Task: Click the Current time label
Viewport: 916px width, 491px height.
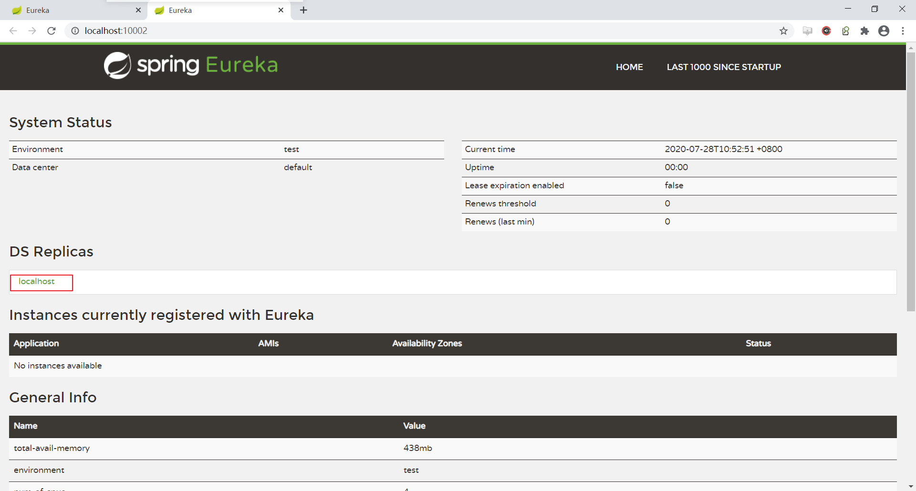Action: [490, 149]
